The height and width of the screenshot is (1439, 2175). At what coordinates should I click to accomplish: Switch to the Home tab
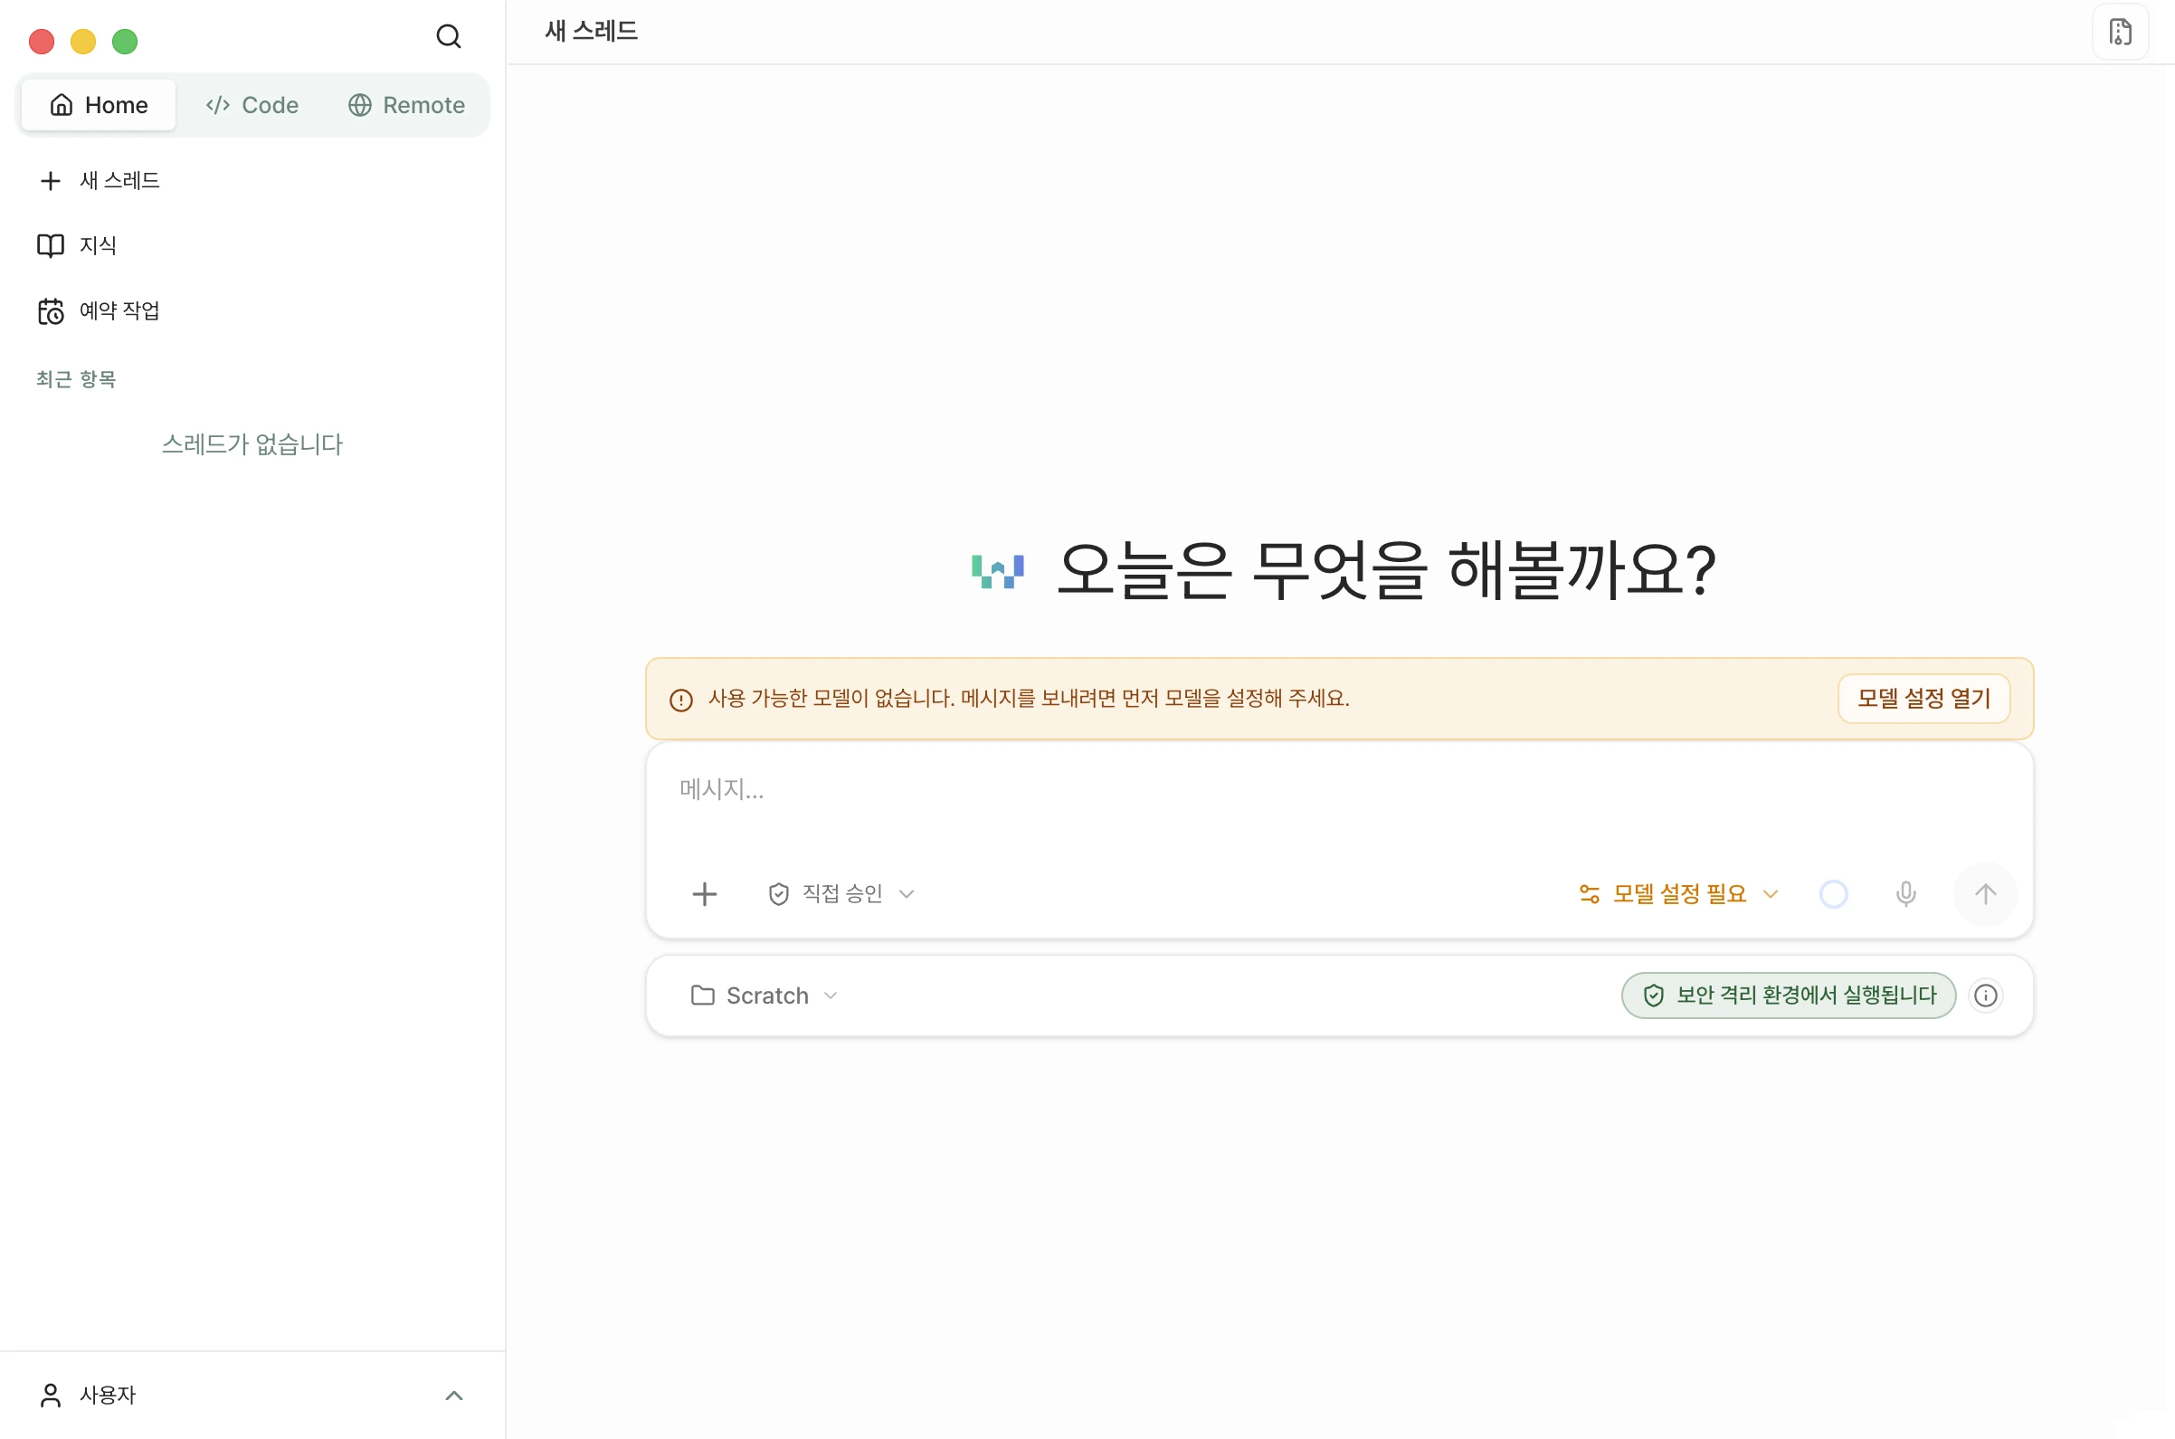100,106
